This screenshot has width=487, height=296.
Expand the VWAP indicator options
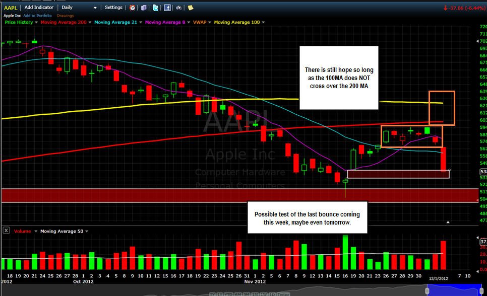[x=210, y=22]
